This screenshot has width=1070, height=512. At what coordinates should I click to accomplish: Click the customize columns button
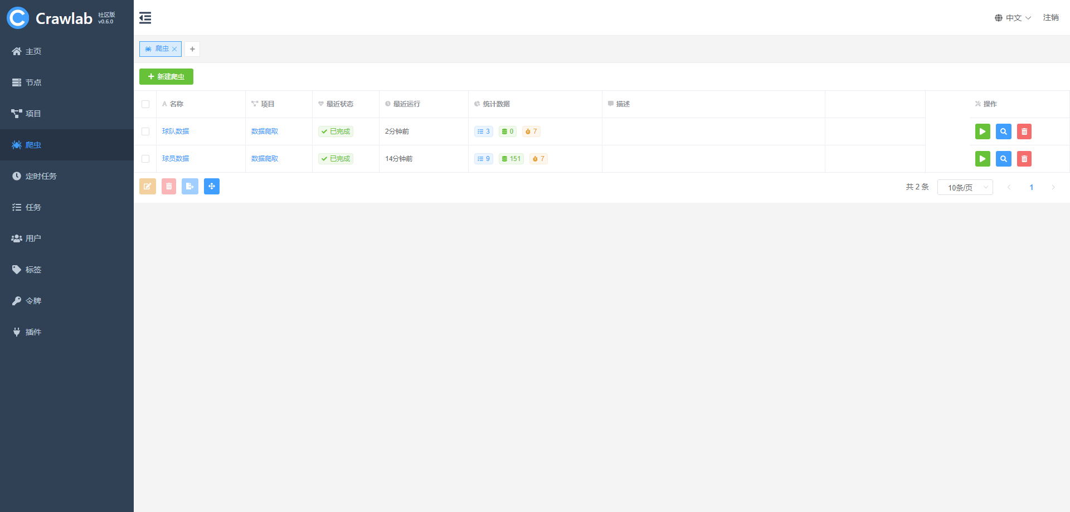tap(212, 187)
